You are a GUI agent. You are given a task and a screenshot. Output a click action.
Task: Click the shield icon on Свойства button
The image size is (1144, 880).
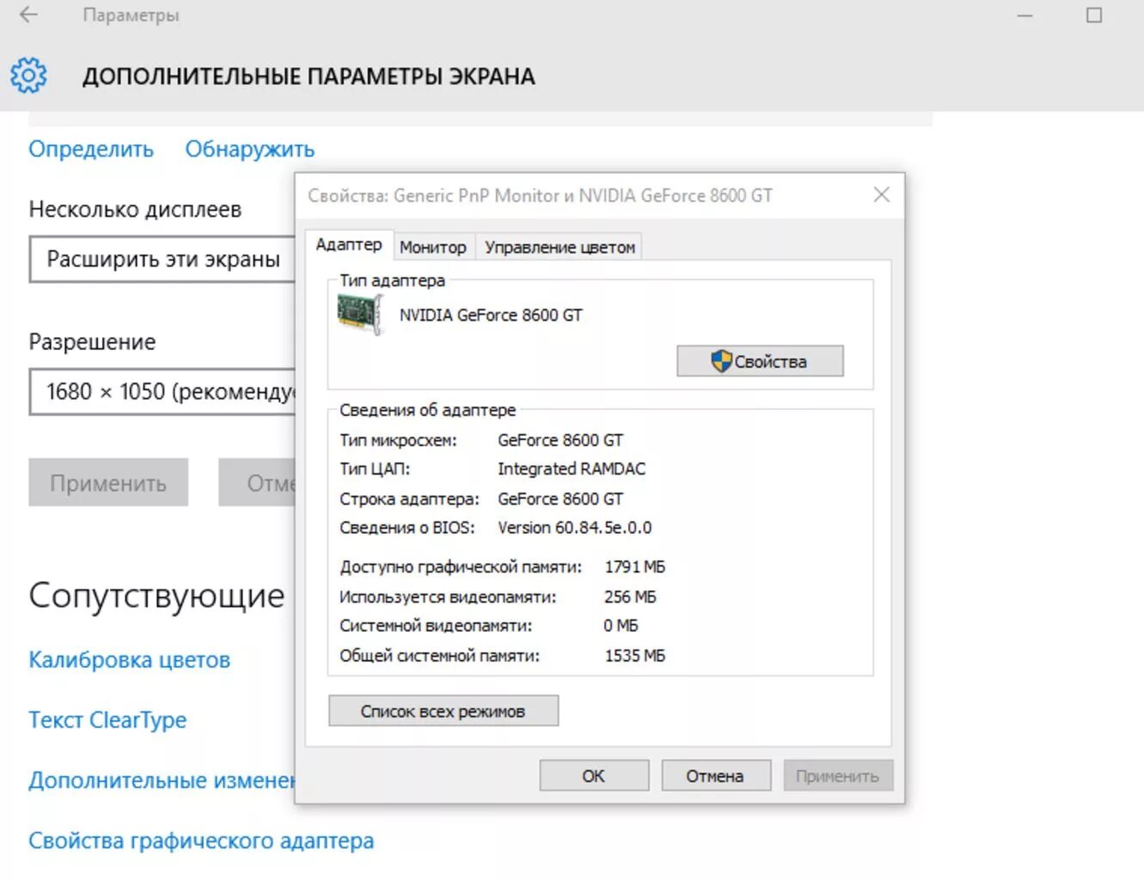click(x=721, y=361)
